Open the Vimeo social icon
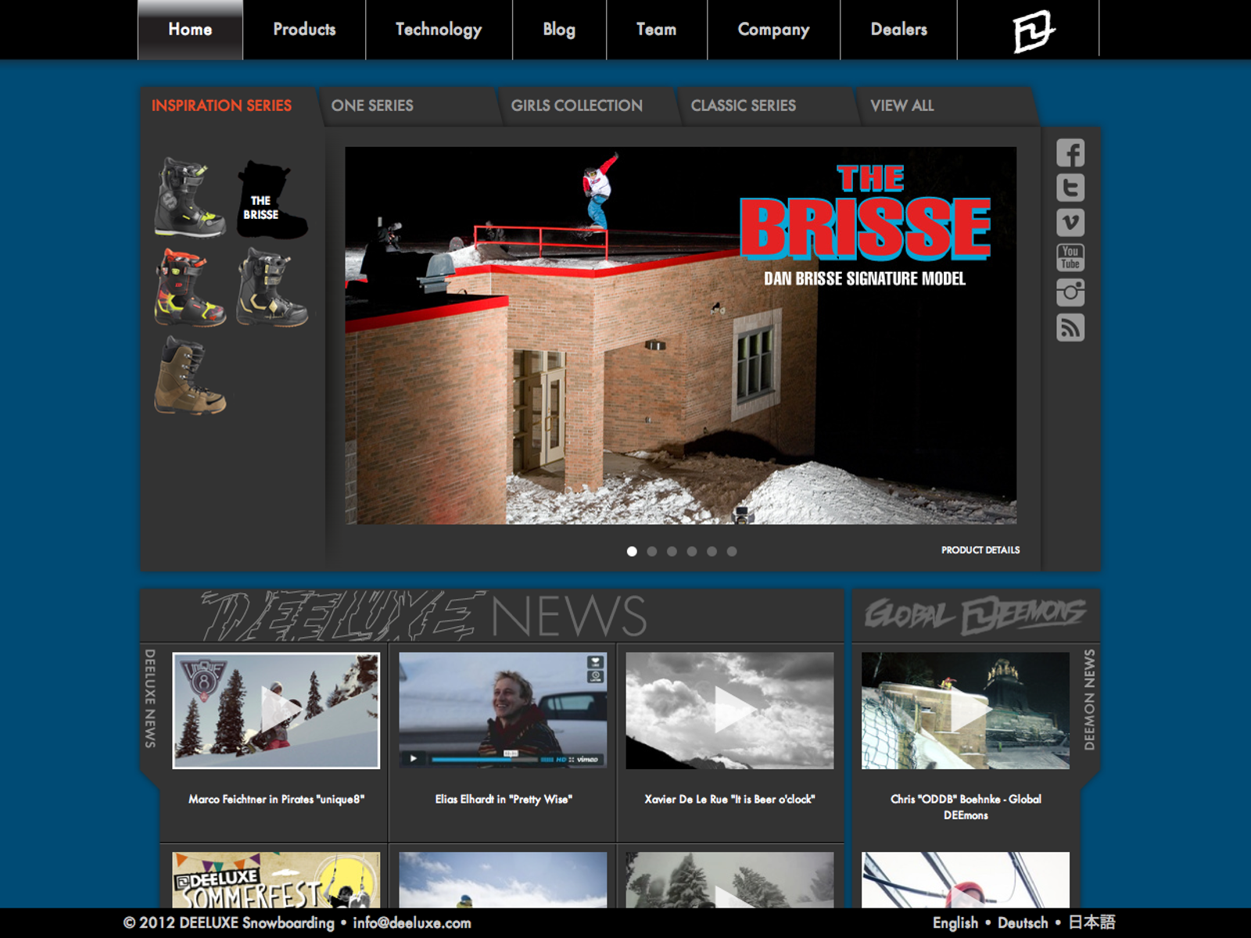 pyautogui.click(x=1070, y=223)
